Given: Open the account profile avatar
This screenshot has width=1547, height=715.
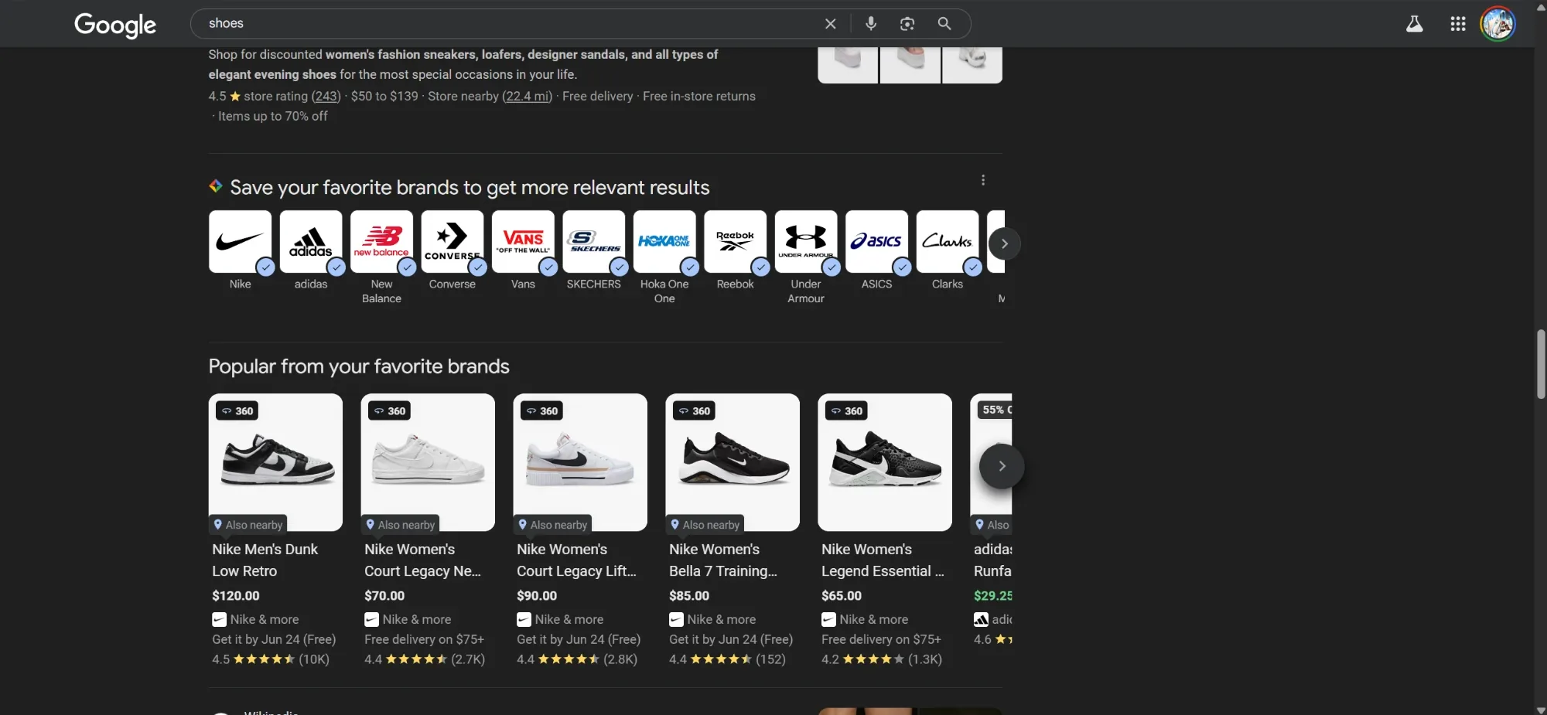Looking at the screenshot, I should tap(1498, 24).
